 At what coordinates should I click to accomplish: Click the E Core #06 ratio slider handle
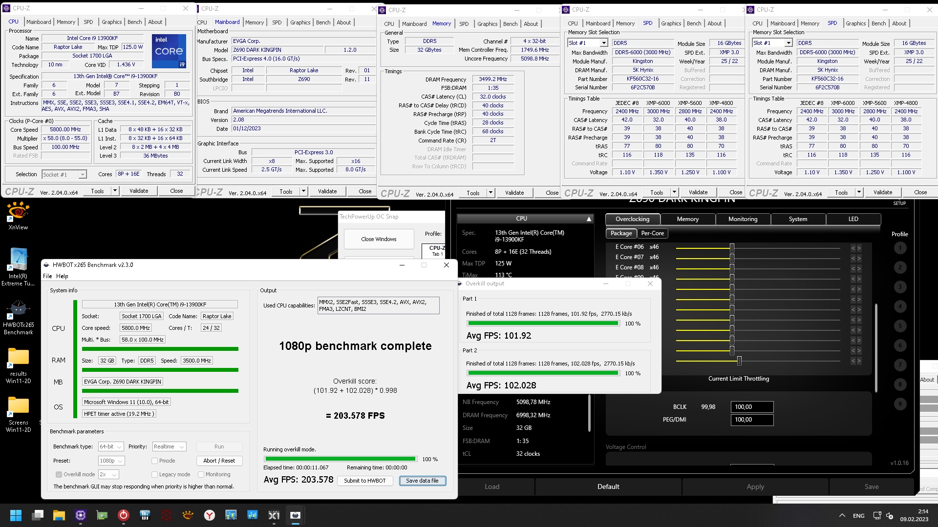point(732,248)
